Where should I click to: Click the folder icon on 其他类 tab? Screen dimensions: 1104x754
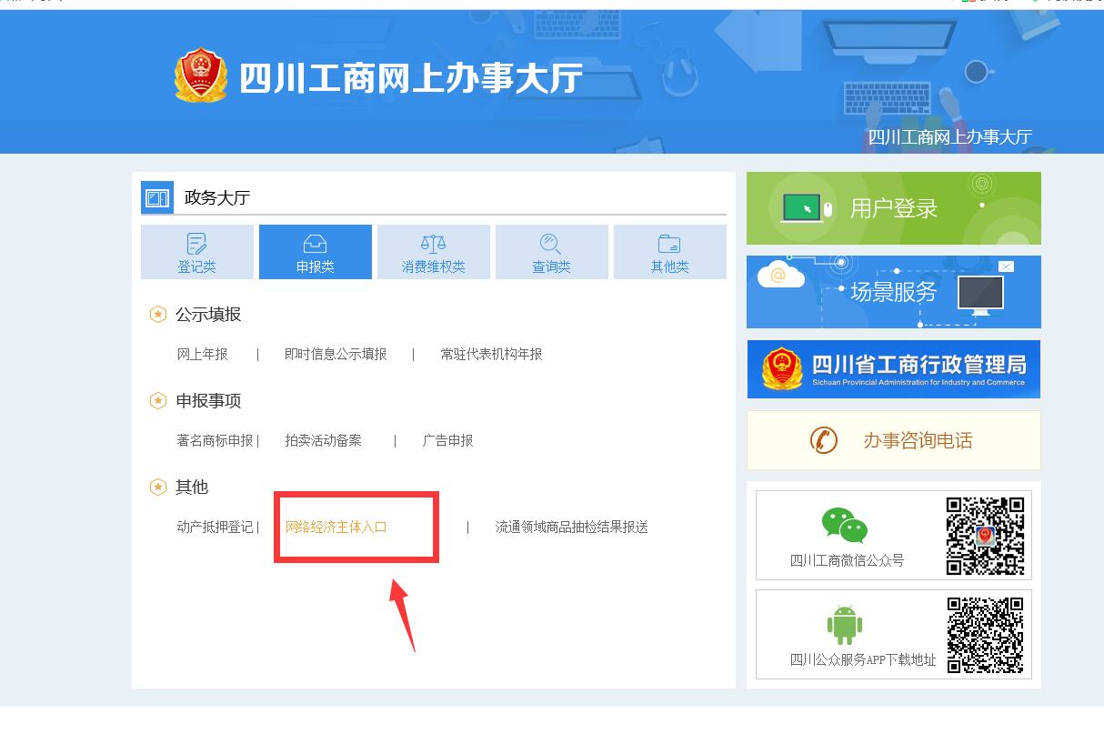tap(670, 241)
